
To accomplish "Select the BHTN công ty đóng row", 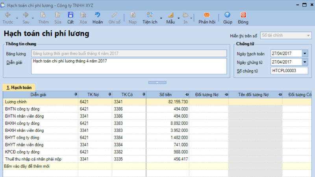I will (x=157, y=109).
